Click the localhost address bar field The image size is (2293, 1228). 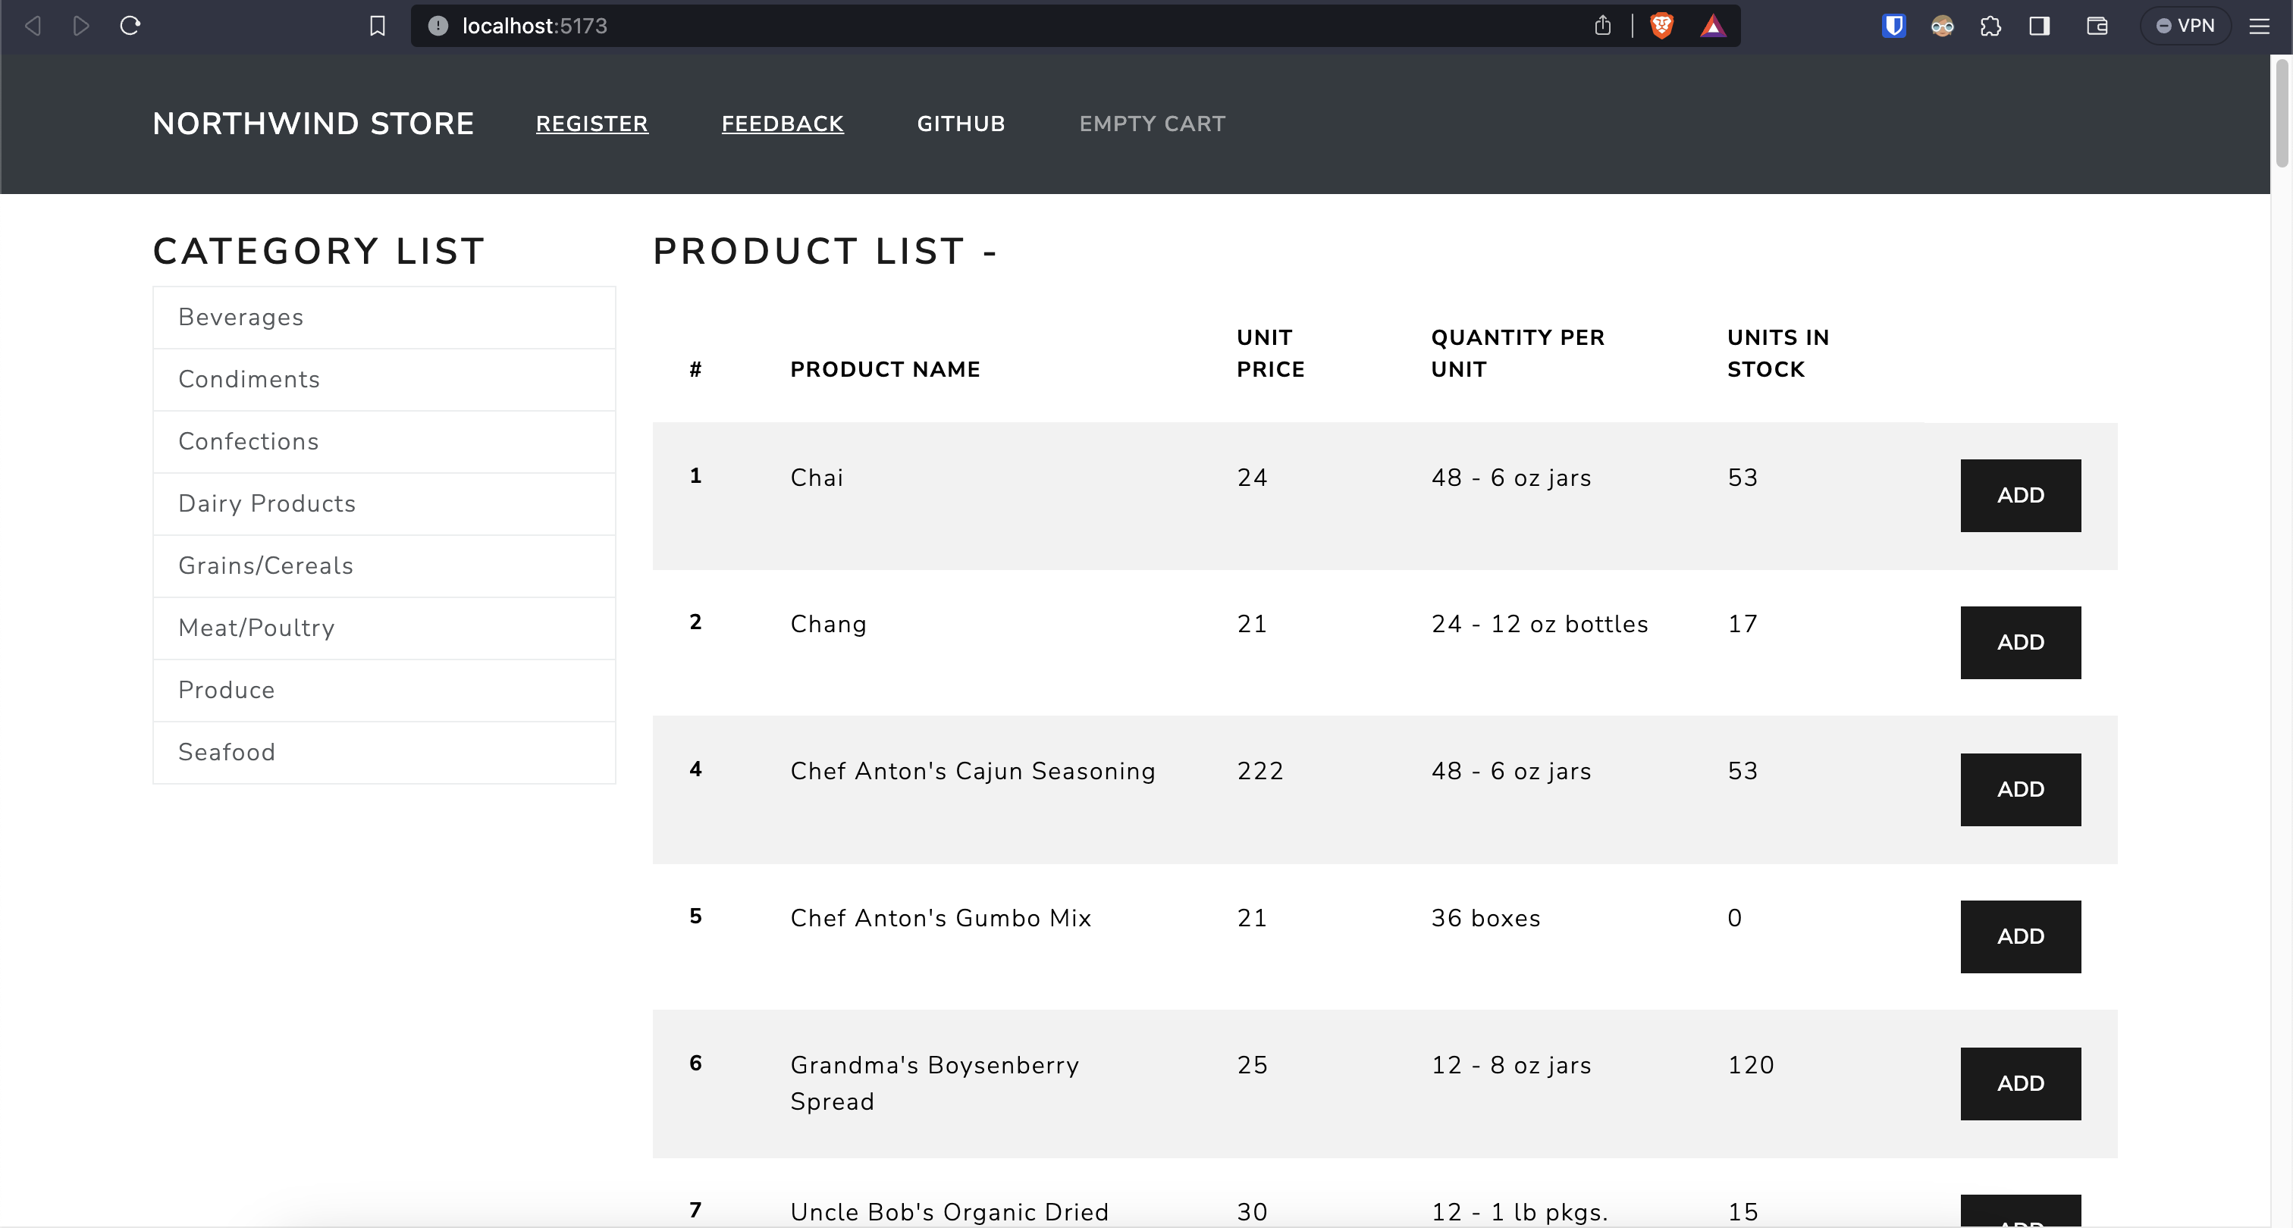click(979, 26)
